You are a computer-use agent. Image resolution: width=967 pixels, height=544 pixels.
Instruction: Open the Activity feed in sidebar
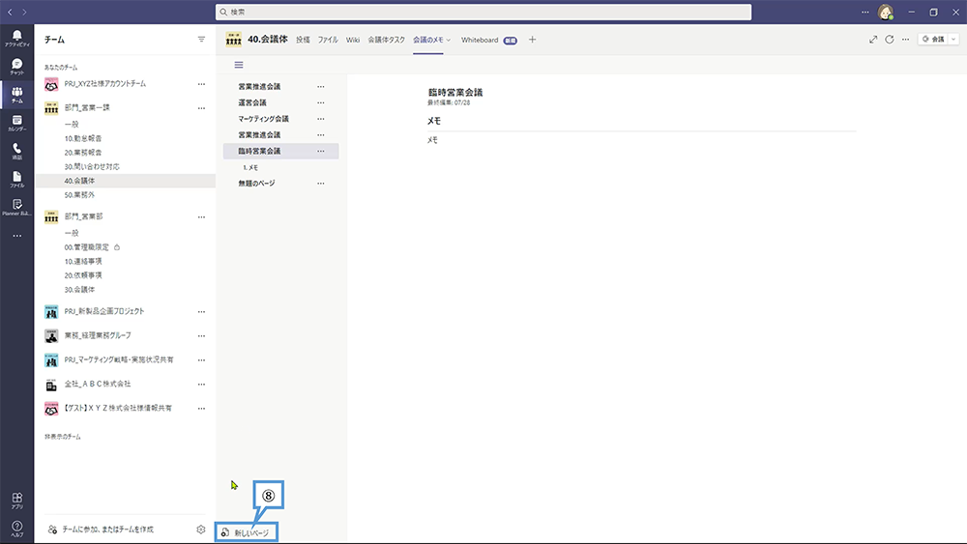(16, 39)
